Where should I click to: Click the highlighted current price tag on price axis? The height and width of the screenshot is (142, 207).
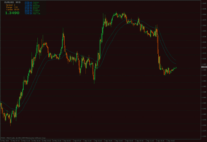point(204,67)
